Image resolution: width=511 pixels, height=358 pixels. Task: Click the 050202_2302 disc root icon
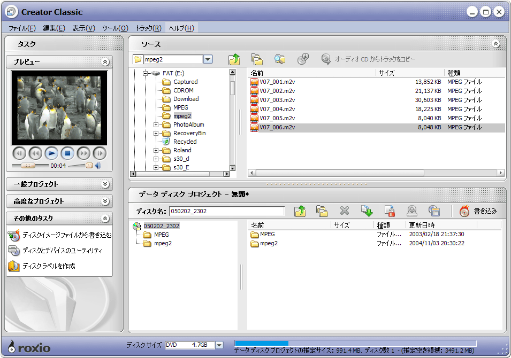point(136,226)
